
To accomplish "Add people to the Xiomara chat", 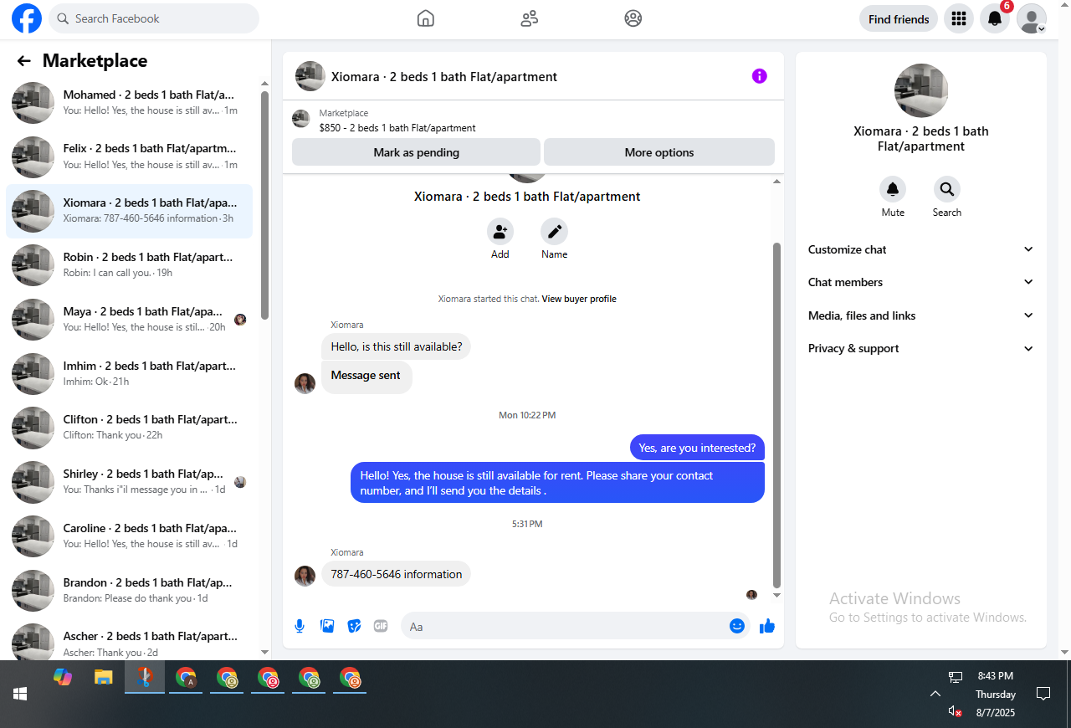I will [x=500, y=232].
